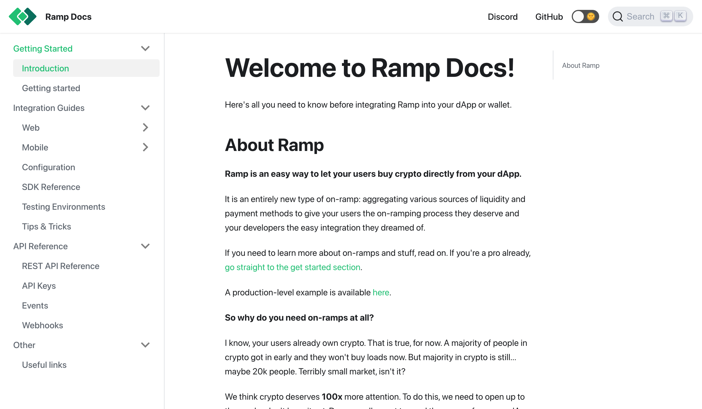This screenshot has width=702, height=409.
Task: Collapse the Integration Guides chevron
Action: [x=145, y=108]
